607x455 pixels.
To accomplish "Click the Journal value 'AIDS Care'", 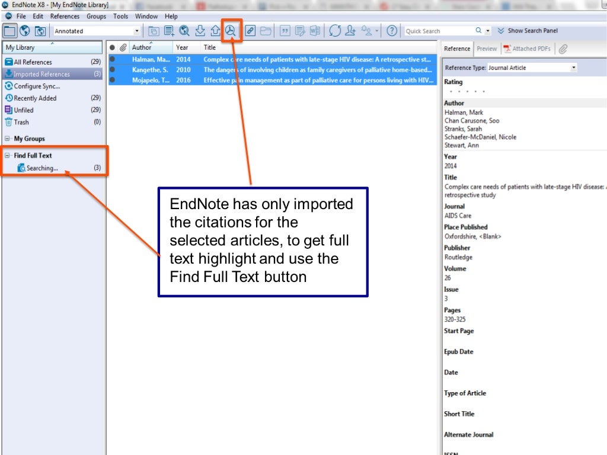I will point(458,216).
